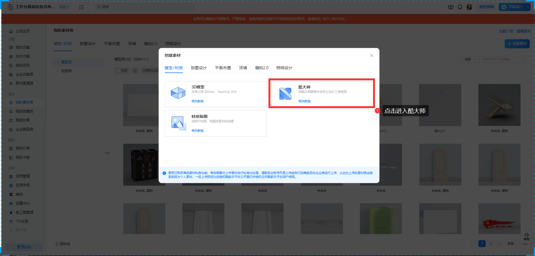Expand the 材质库 tree node

pyautogui.click(x=58, y=71)
